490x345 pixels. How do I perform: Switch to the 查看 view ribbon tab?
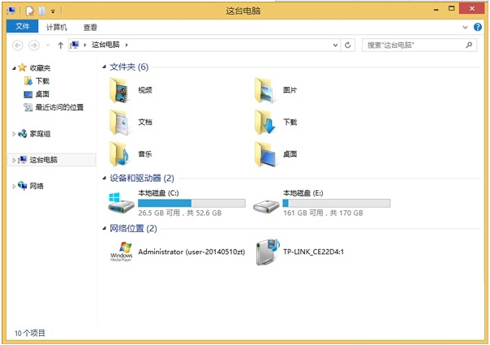pyautogui.click(x=90, y=28)
